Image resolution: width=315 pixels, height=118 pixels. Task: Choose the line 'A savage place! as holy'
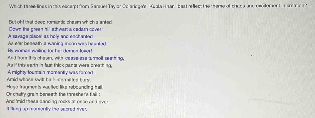(50, 36)
